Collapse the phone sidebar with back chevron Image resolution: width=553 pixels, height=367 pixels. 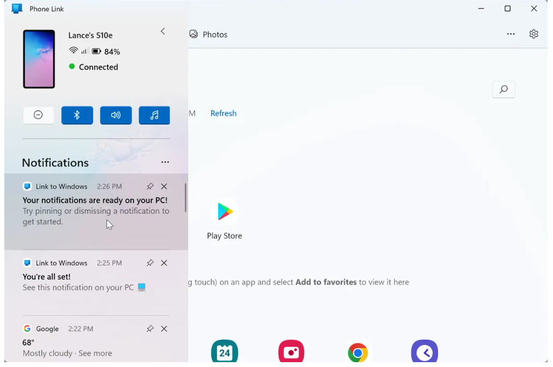pyautogui.click(x=163, y=31)
